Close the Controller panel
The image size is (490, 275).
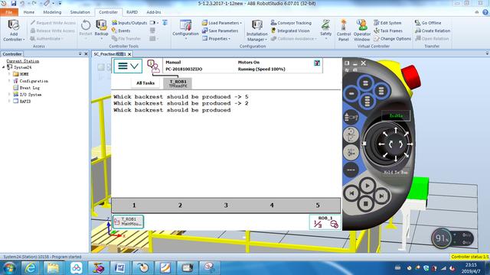pos(86,54)
